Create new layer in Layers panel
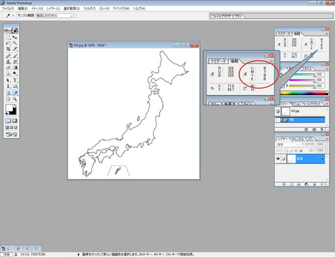 pos(314,184)
